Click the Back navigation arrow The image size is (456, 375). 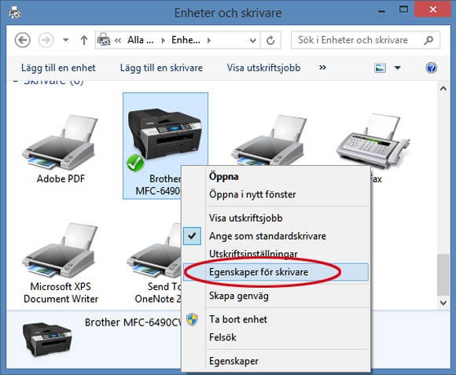point(22,40)
